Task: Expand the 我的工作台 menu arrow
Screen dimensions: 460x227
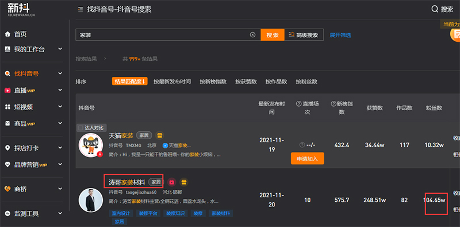Action: [60, 49]
